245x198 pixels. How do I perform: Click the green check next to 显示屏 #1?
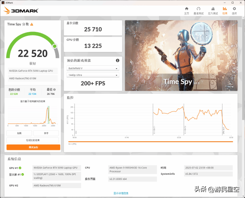click(x=23, y=174)
